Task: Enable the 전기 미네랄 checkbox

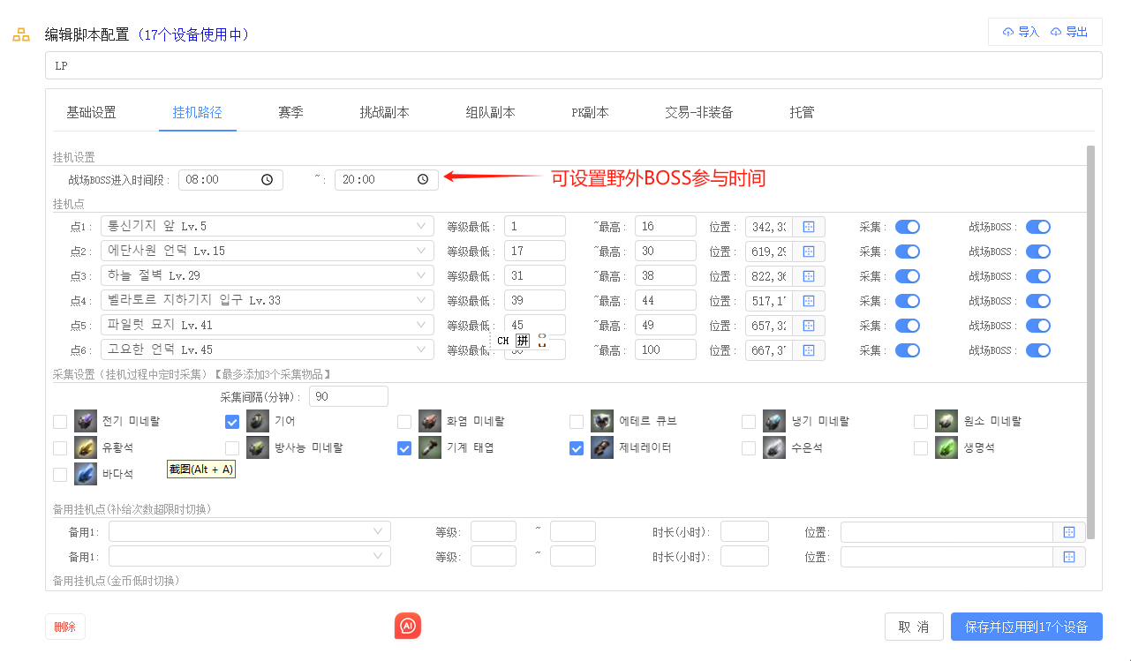Action: pyautogui.click(x=60, y=422)
